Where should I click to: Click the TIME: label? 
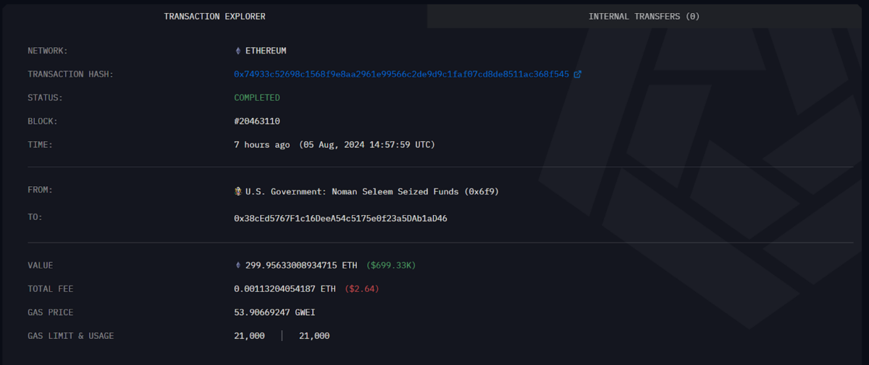(x=41, y=145)
